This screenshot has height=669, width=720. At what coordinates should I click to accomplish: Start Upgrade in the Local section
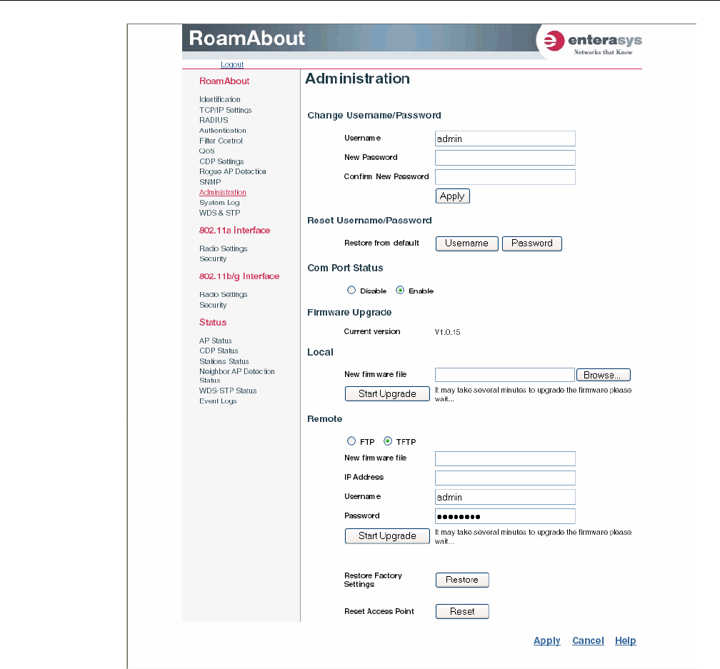pyautogui.click(x=387, y=393)
